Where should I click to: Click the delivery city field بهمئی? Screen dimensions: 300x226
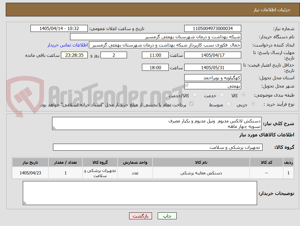click(x=213, y=86)
